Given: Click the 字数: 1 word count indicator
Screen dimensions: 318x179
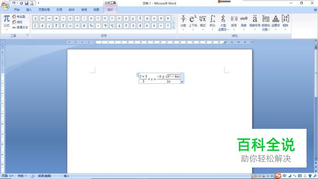Looking at the screenshot, I should (x=22, y=176).
